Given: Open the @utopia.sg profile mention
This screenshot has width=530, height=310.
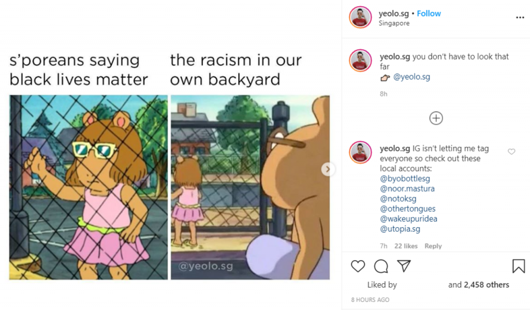Looking at the screenshot, I should [400, 229].
